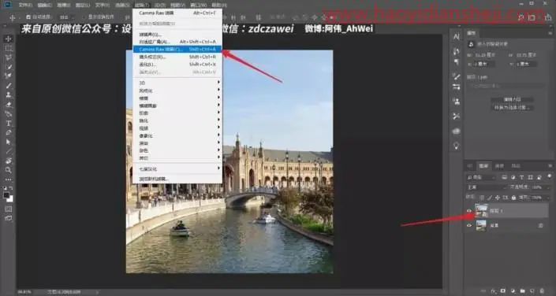The width and height of the screenshot is (556, 296).
Task: Expand the 七度汉化 submenu
Action: coord(177,169)
